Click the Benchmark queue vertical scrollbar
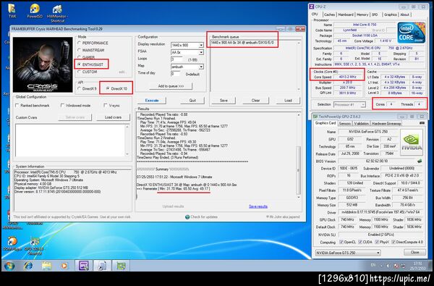 coord(299,66)
